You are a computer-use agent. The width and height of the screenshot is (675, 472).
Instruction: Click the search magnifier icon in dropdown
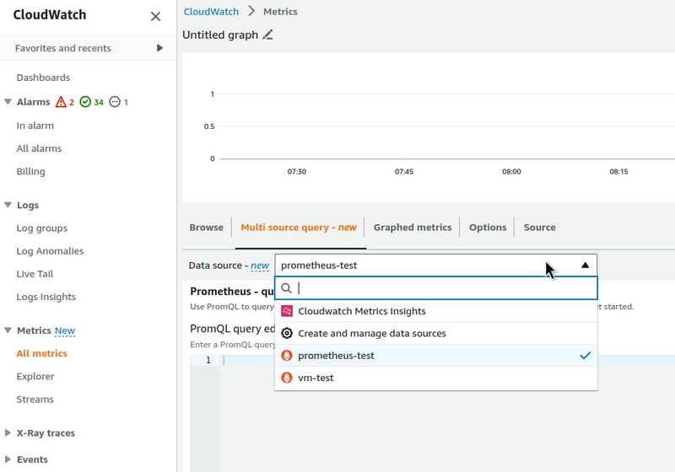pos(286,288)
